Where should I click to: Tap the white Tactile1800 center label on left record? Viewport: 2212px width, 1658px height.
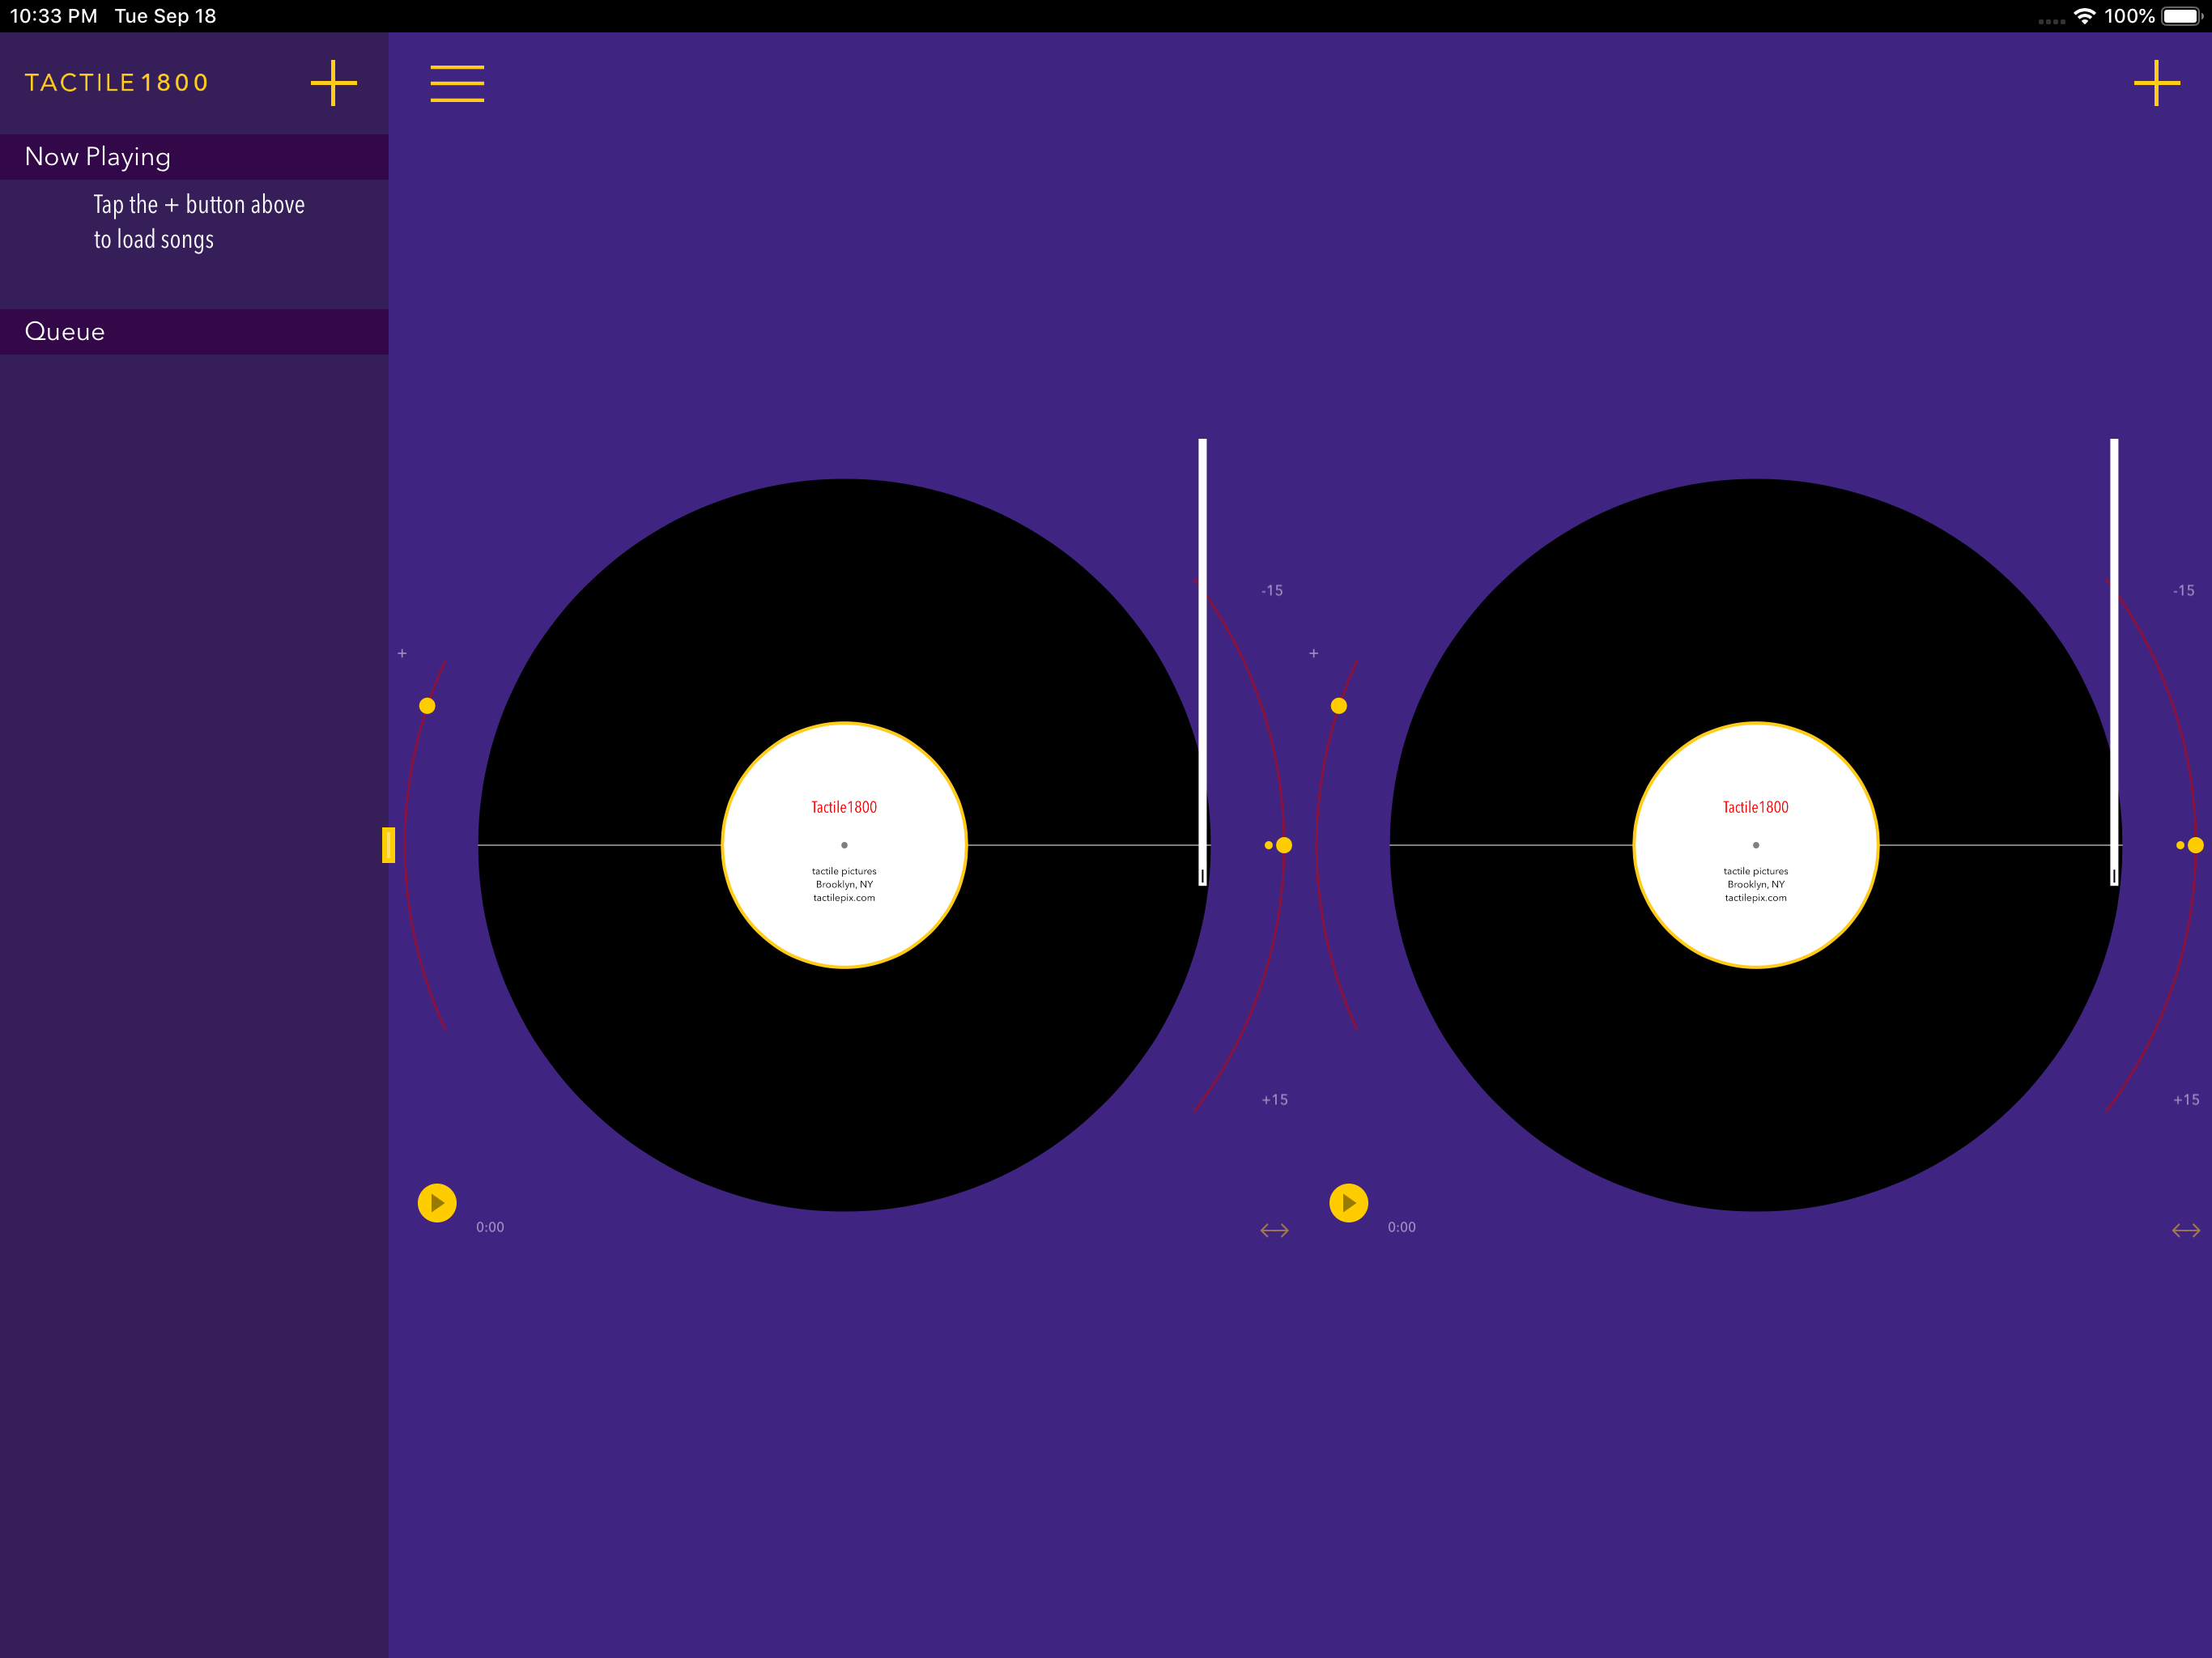click(x=844, y=845)
